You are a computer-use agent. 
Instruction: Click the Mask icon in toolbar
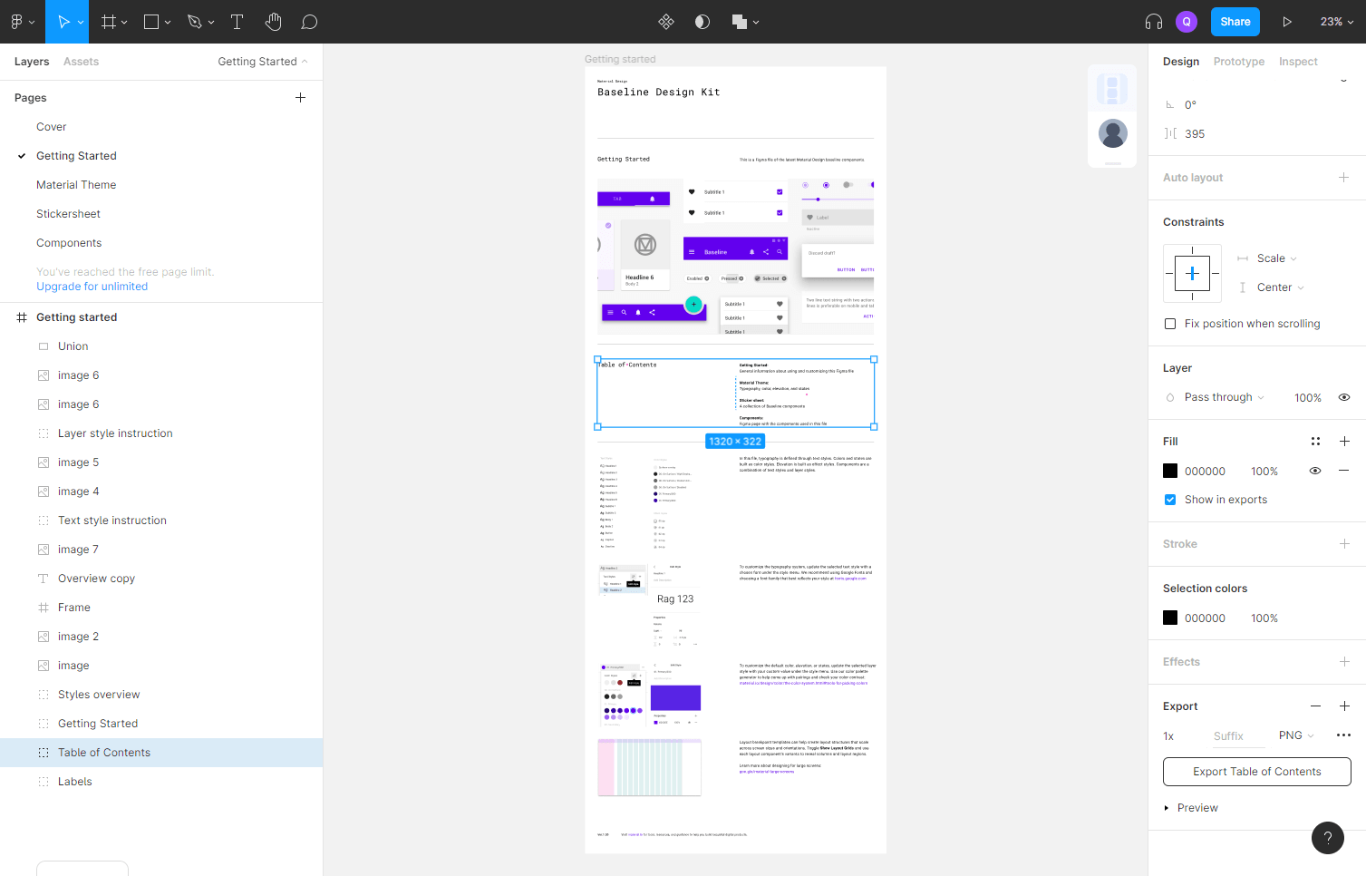pyautogui.click(x=702, y=22)
